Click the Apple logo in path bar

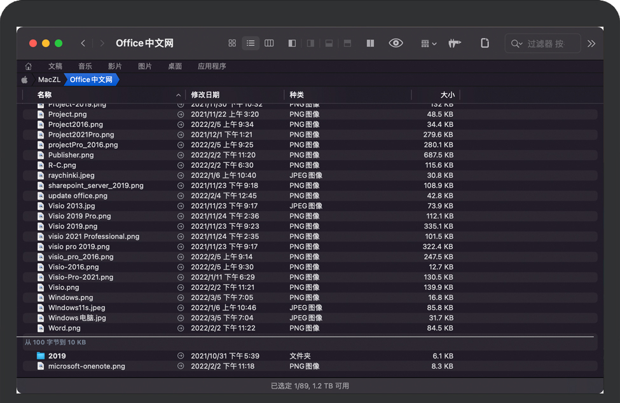coord(25,79)
